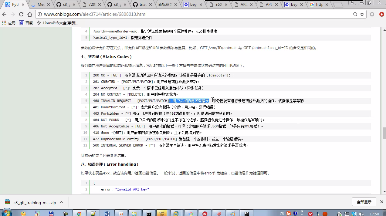Open the blue floppy disk taskbar icon
The height and width of the screenshot is (216, 386).
(x=51, y=214)
